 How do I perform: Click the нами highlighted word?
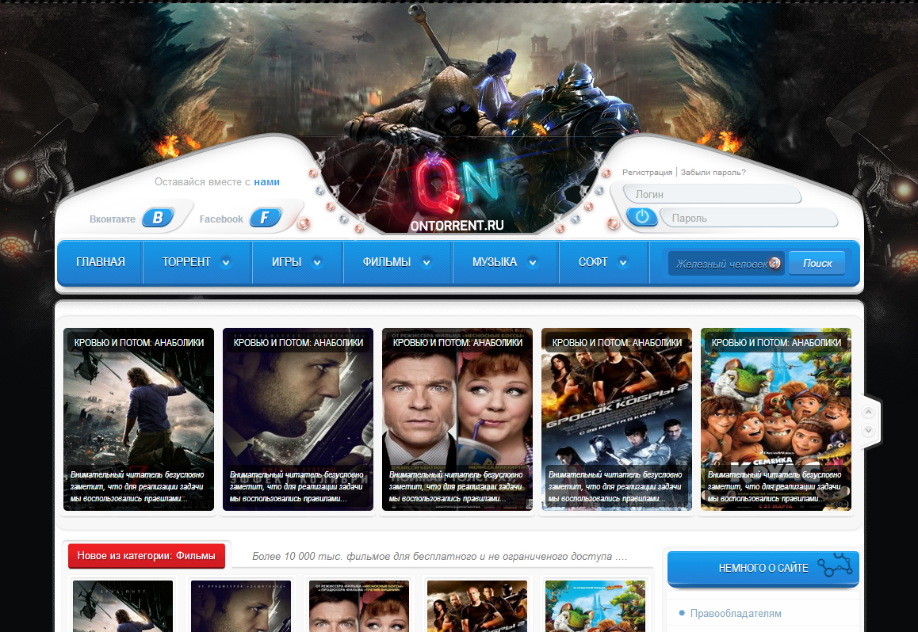pyautogui.click(x=266, y=182)
